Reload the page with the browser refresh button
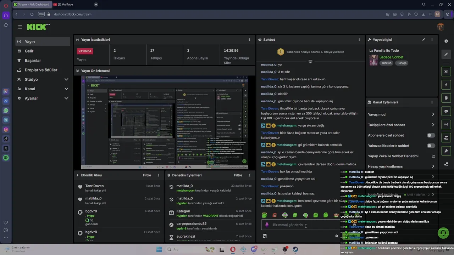Screen dimensions: 454x255 (x=32, y=14)
